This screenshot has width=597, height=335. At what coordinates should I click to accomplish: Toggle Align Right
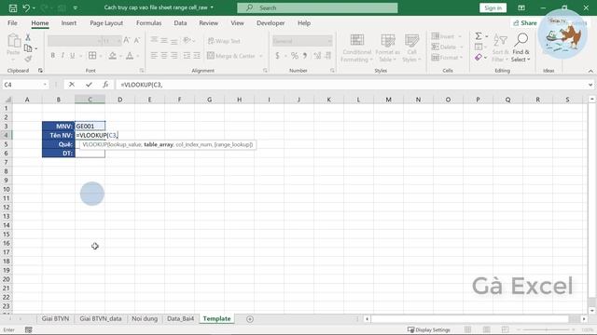174,56
